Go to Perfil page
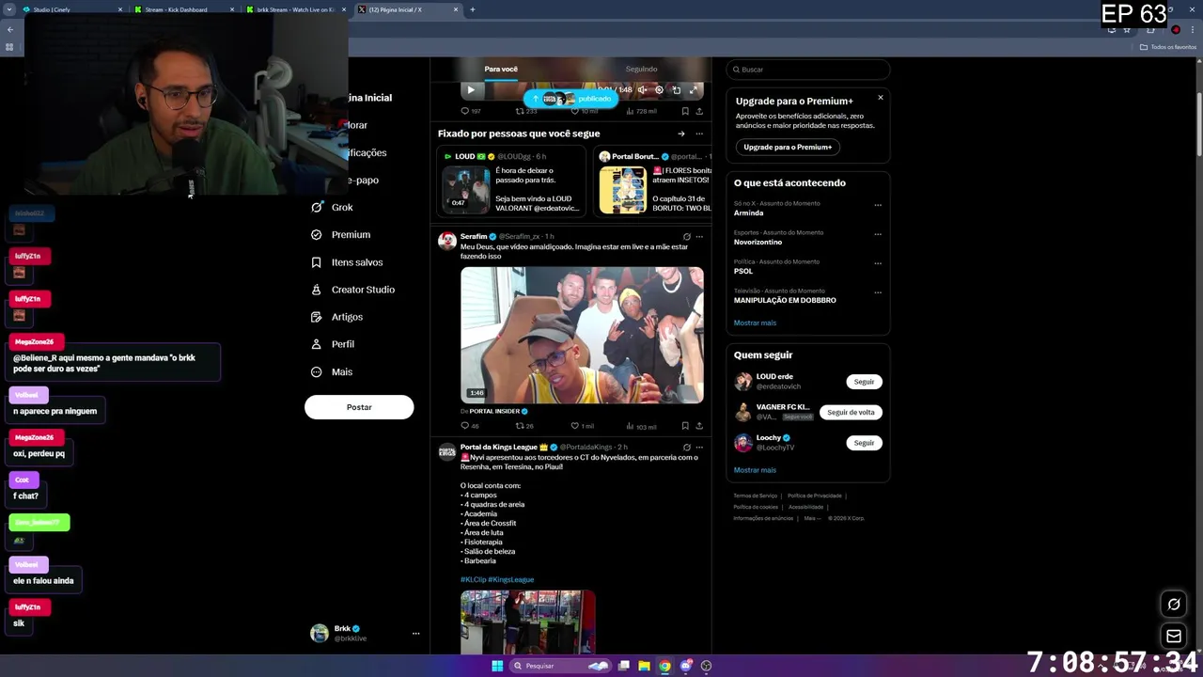This screenshot has width=1203, height=677. coord(332,344)
